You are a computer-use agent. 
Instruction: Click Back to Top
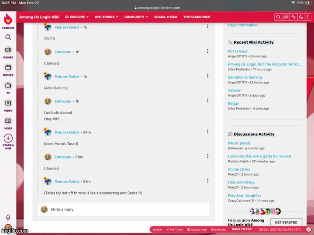pos(242,229)
